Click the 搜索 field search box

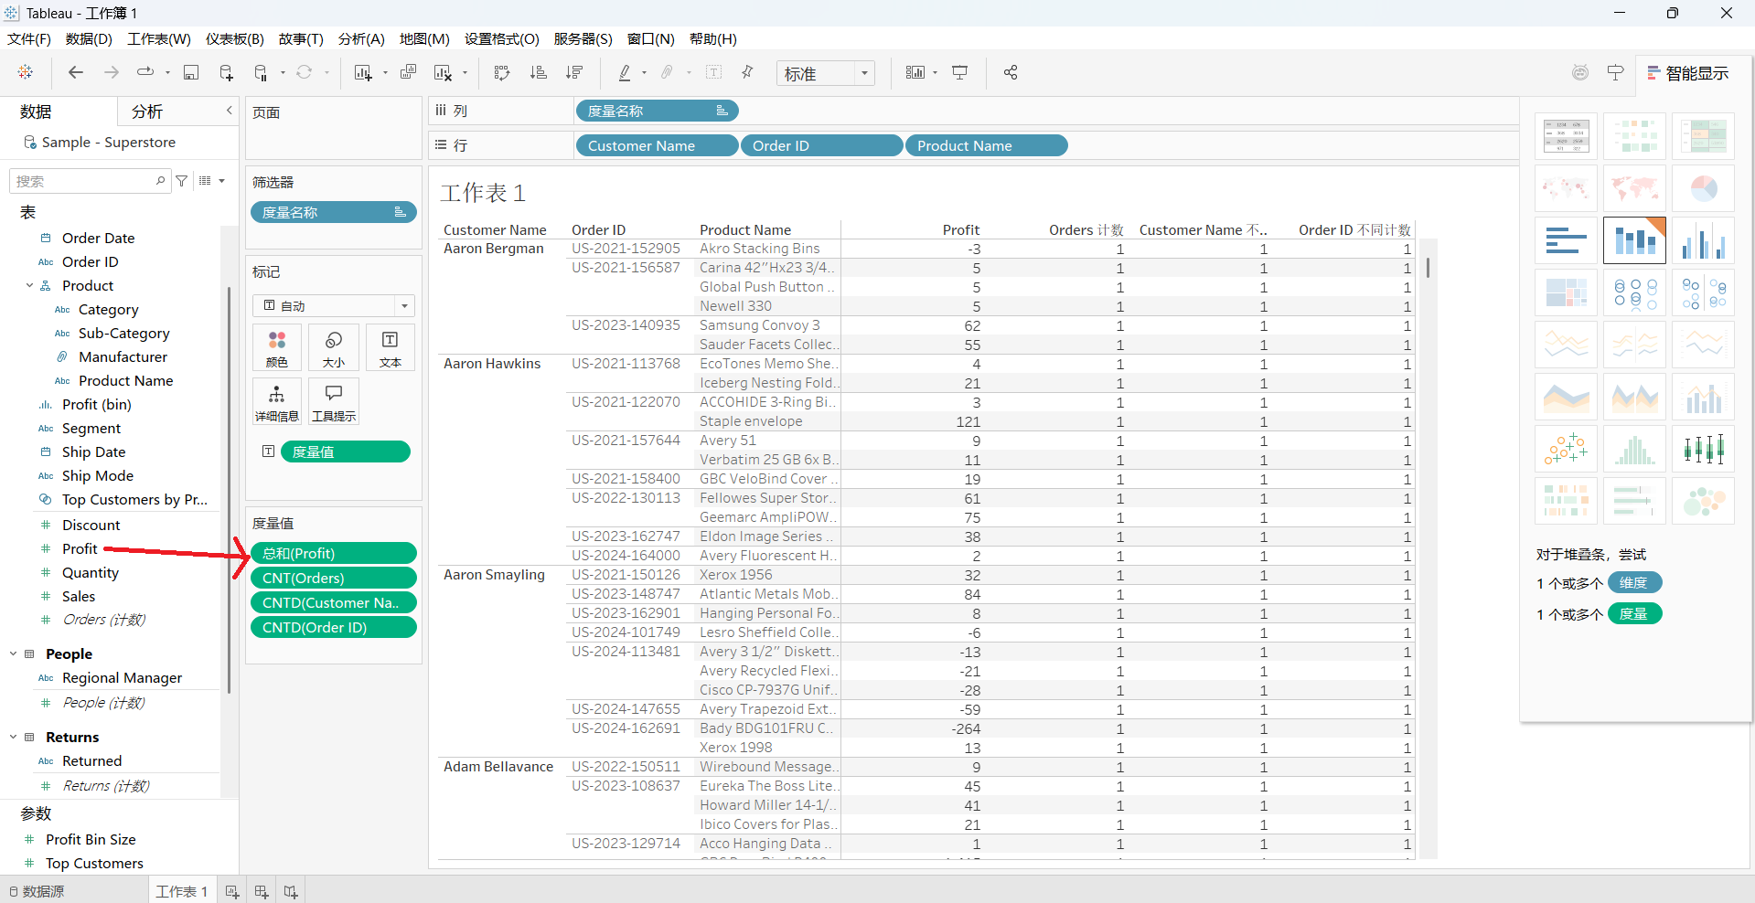(89, 181)
